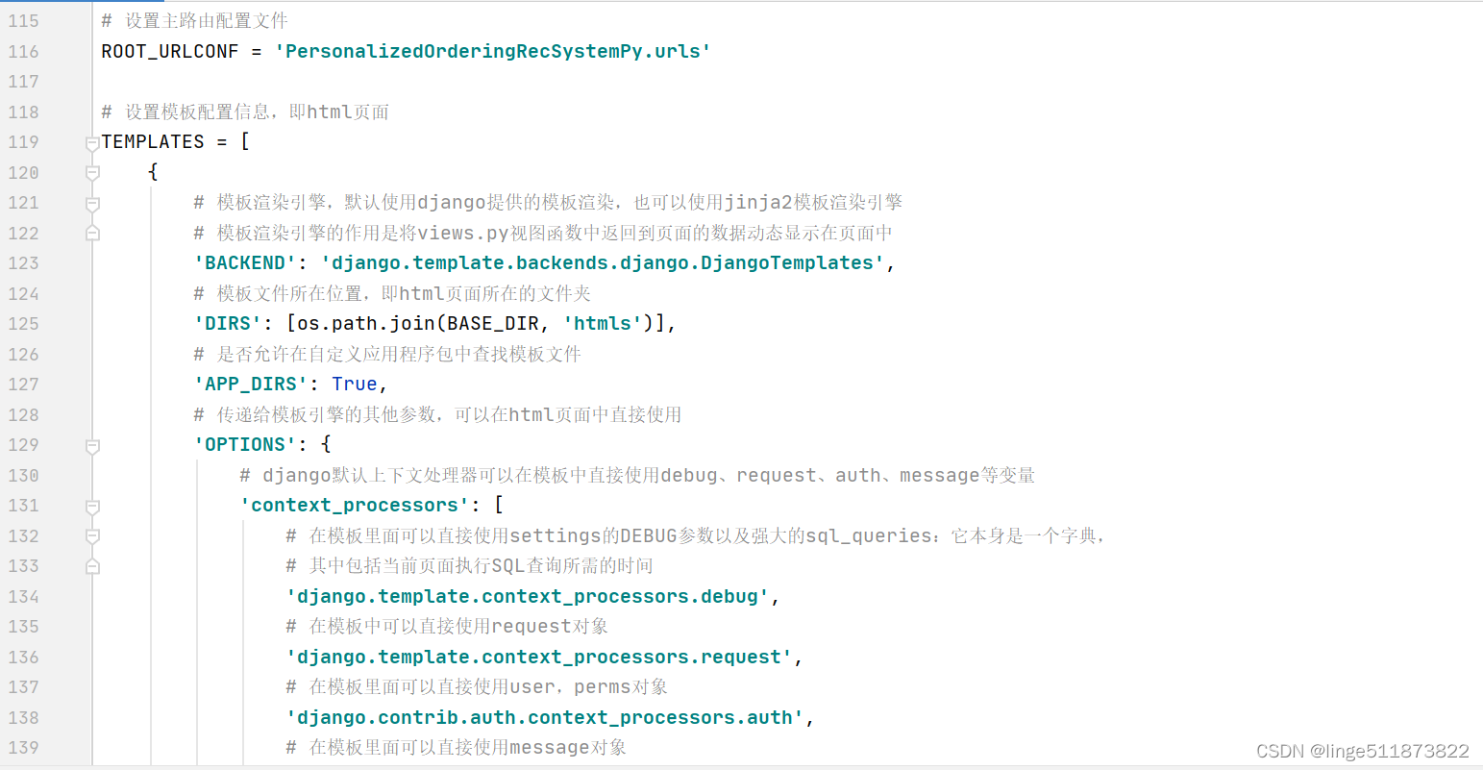
Task: Click line number 123 in the gutter
Action: 24,263
